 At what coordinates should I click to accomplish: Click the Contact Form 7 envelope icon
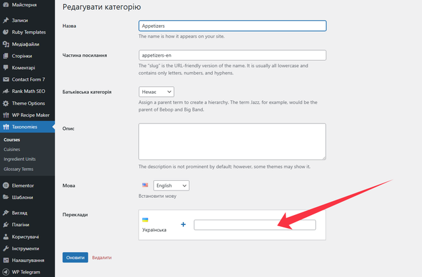tap(6, 79)
